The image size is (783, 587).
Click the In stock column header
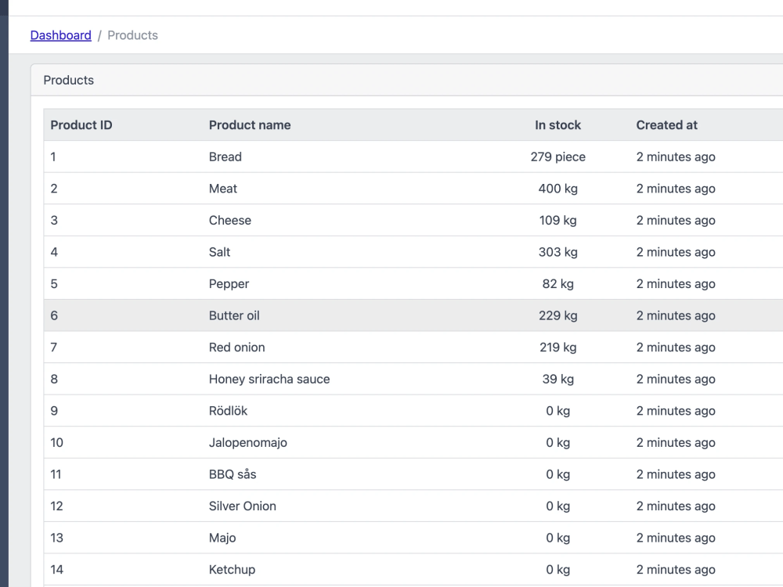tap(557, 124)
